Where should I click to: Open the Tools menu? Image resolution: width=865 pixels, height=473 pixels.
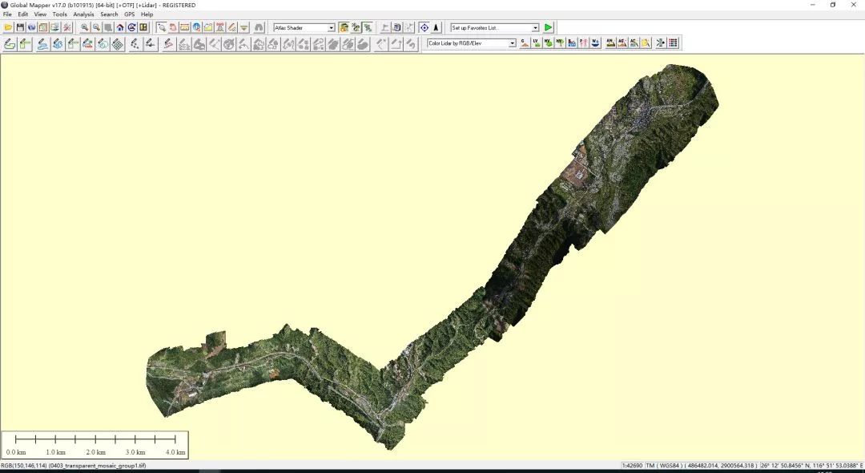point(60,14)
